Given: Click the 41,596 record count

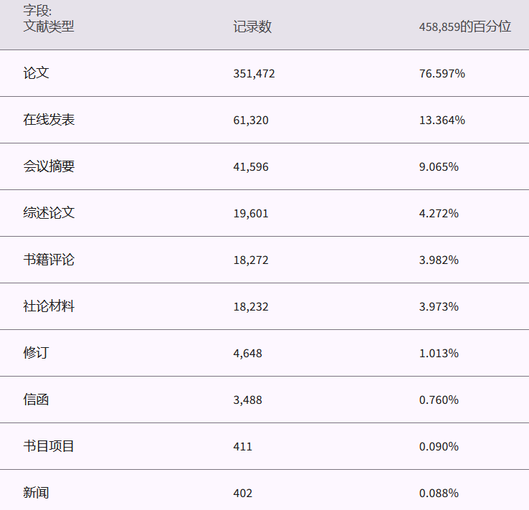Looking at the screenshot, I should pos(251,166).
